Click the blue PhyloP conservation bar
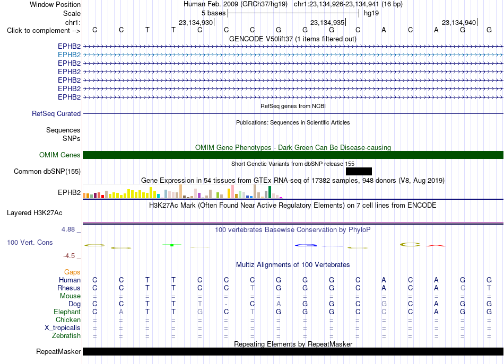 tap(306, 245)
